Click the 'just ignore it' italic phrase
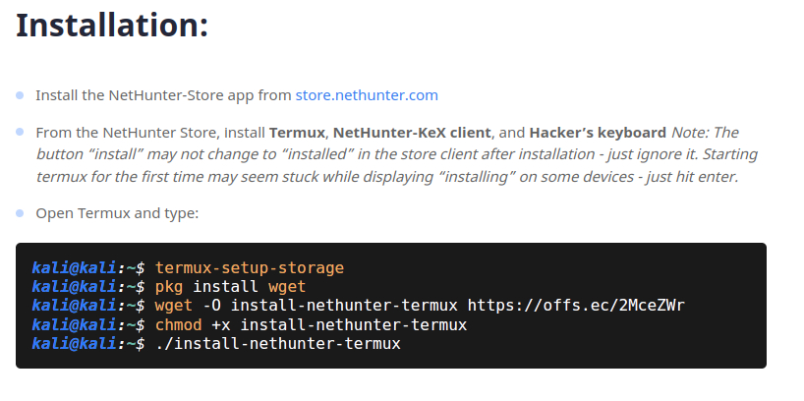The image size is (804, 401). tap(653, 154)
